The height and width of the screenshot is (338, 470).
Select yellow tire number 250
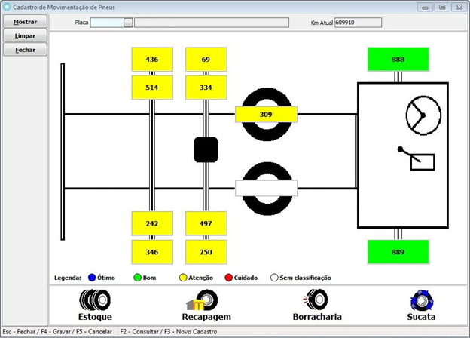[206, 251]
